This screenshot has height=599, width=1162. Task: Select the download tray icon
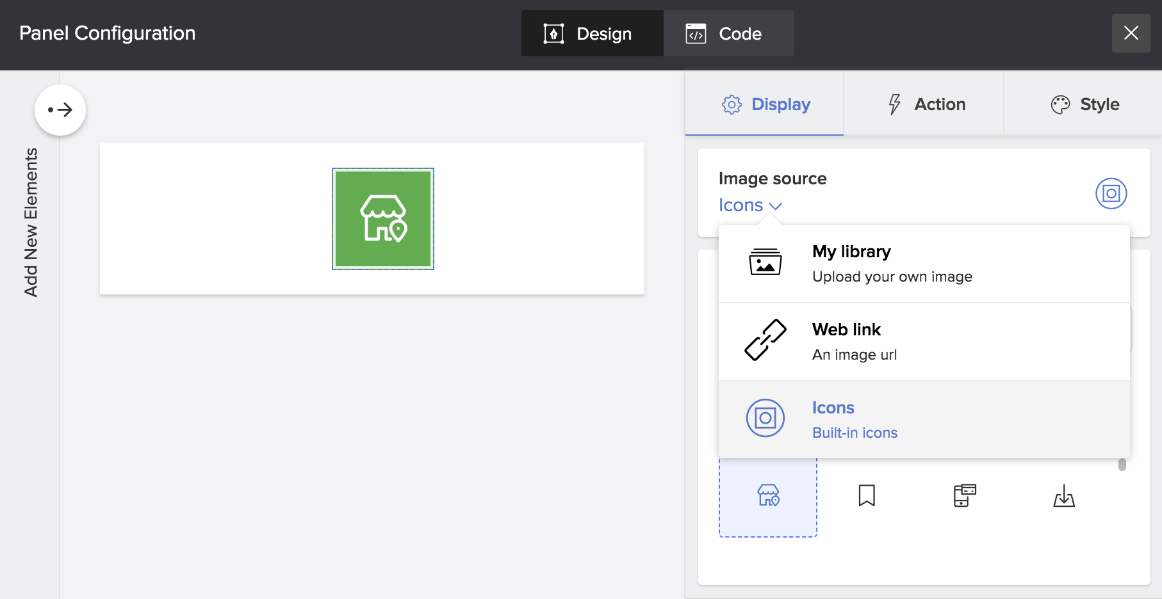(x=1064, y=495)
